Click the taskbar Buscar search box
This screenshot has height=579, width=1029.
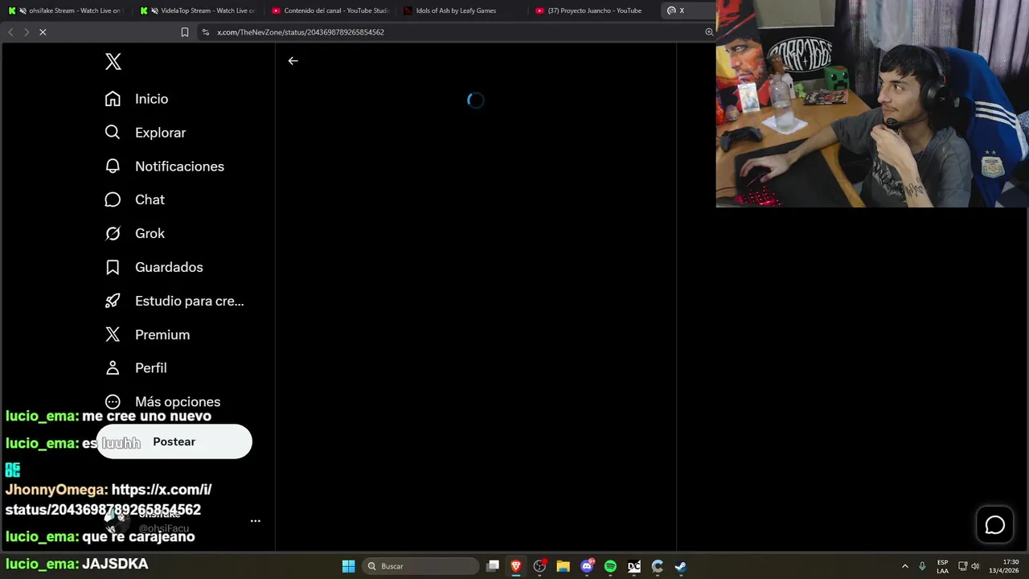[x=421, y=566]
